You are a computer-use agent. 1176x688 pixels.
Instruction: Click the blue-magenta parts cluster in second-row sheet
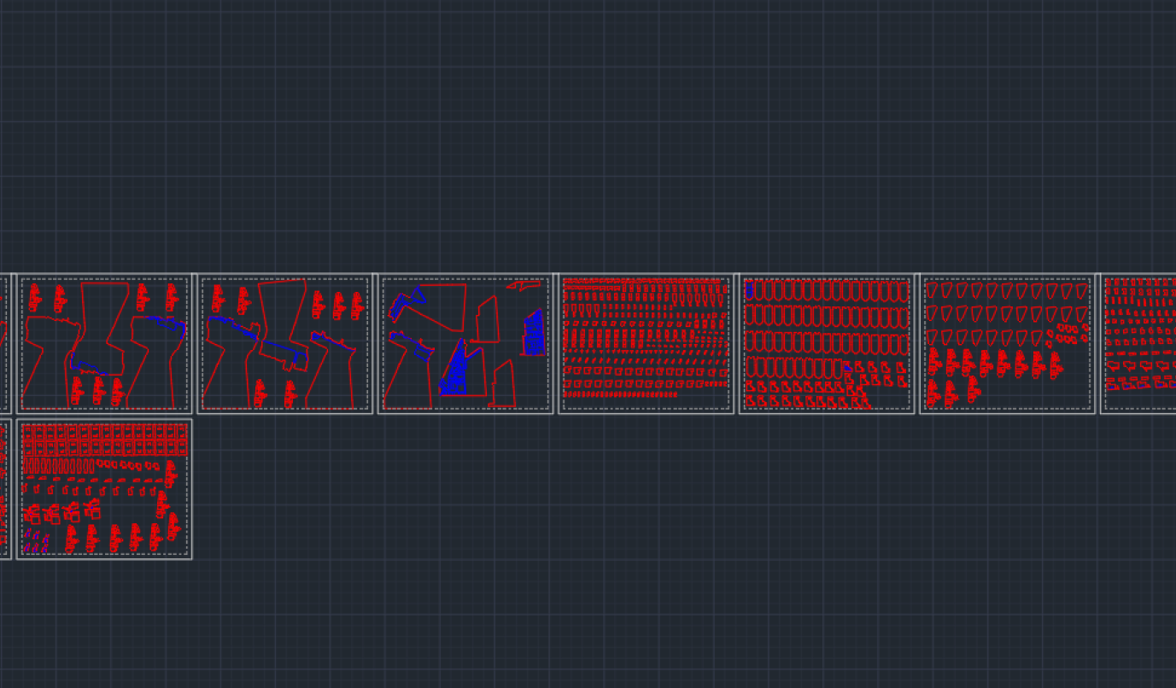click(35, 541)
